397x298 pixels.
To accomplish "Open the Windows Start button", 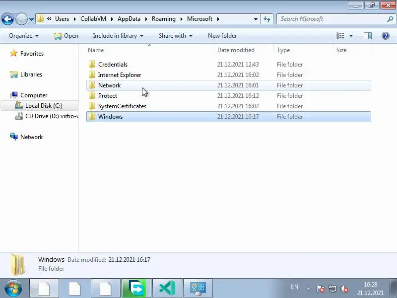I will pos(13,289).
